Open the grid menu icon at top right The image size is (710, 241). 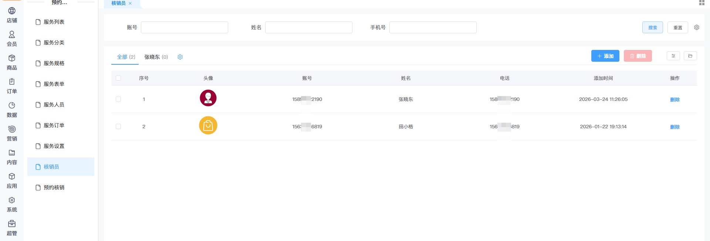702,3
